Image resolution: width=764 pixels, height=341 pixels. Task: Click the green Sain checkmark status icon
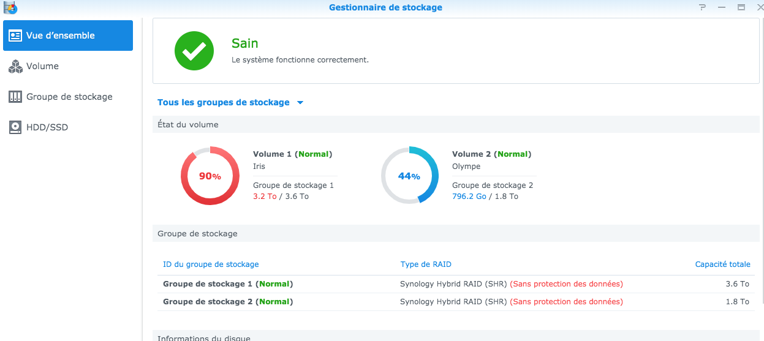194,51
